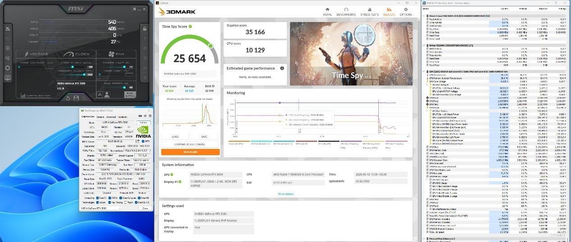Click the Afterburner OC Scanner icon
This screenshot has width=571, height=242.
point(8,58)
